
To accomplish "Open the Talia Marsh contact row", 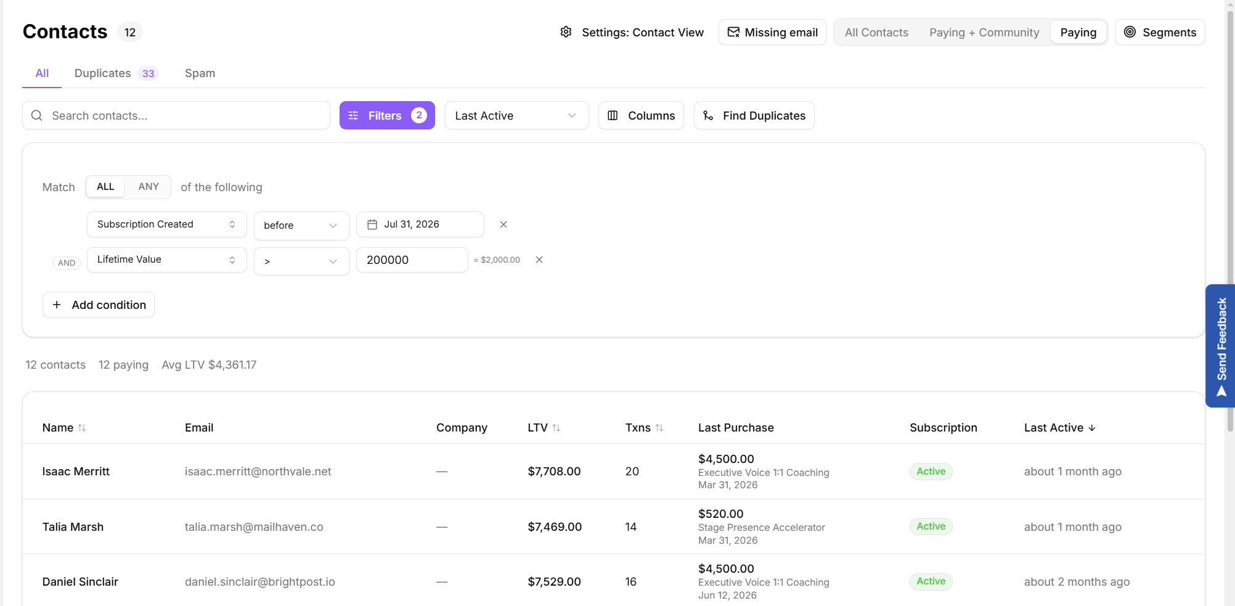I will (613, 526).
